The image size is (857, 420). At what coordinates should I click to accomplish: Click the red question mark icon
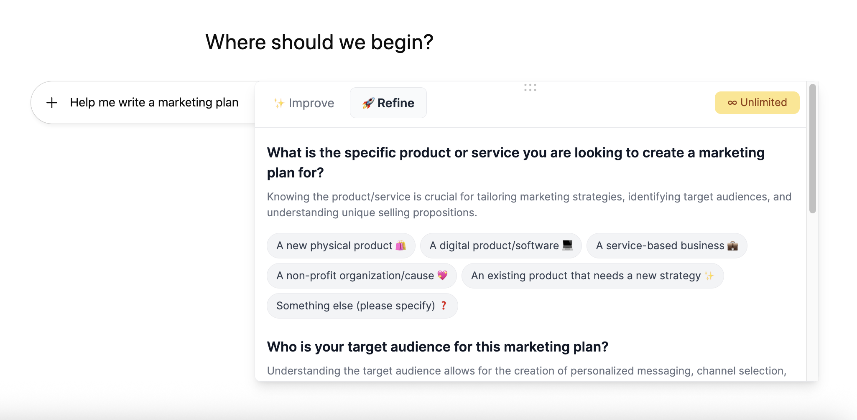[444, 306]
